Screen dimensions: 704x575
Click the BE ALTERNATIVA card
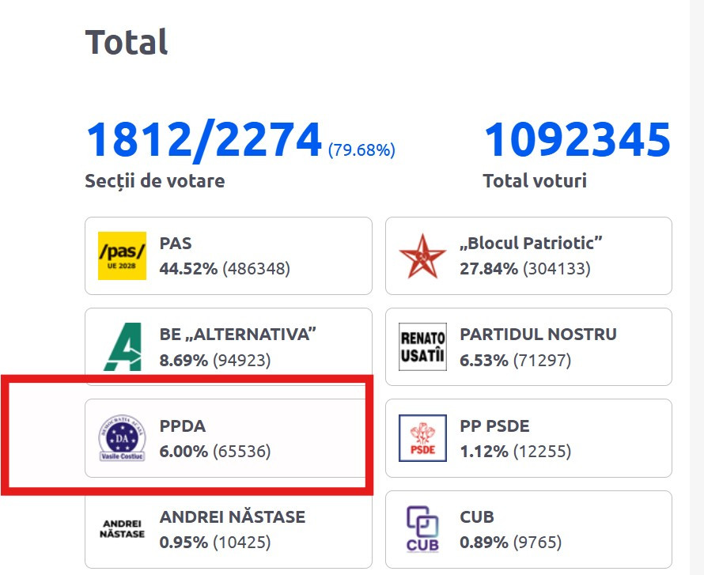coord(228,346)
